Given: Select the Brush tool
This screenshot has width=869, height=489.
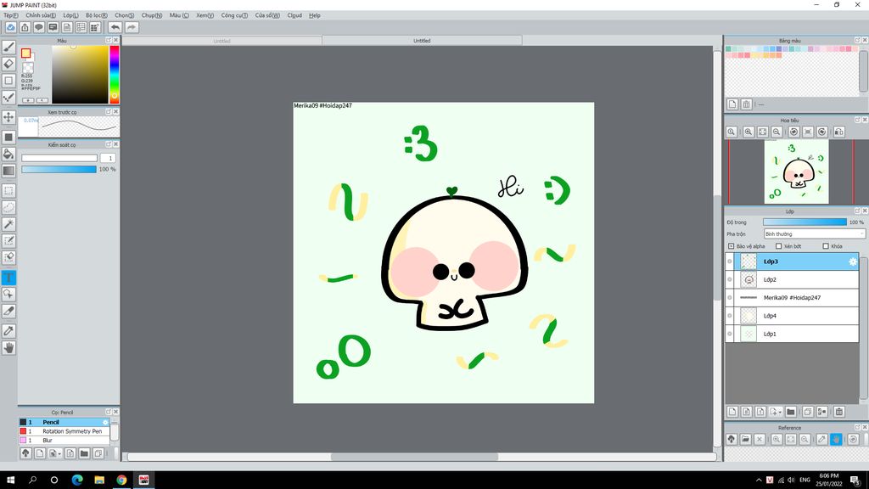Looking at the screenshot, I should tap(8, 48).
